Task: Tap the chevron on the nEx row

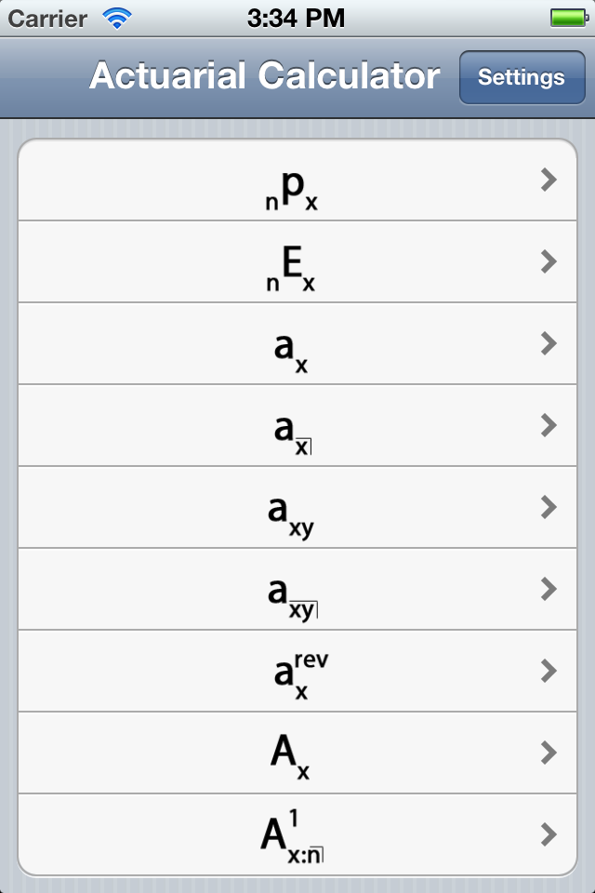Action: [x=549, y=262]
